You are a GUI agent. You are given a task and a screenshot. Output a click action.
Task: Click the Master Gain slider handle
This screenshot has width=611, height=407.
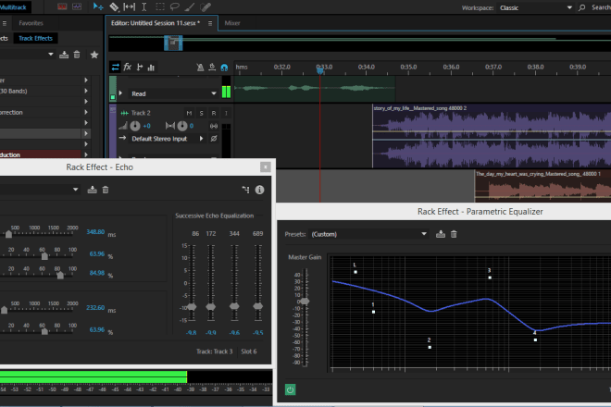(305, 301)
